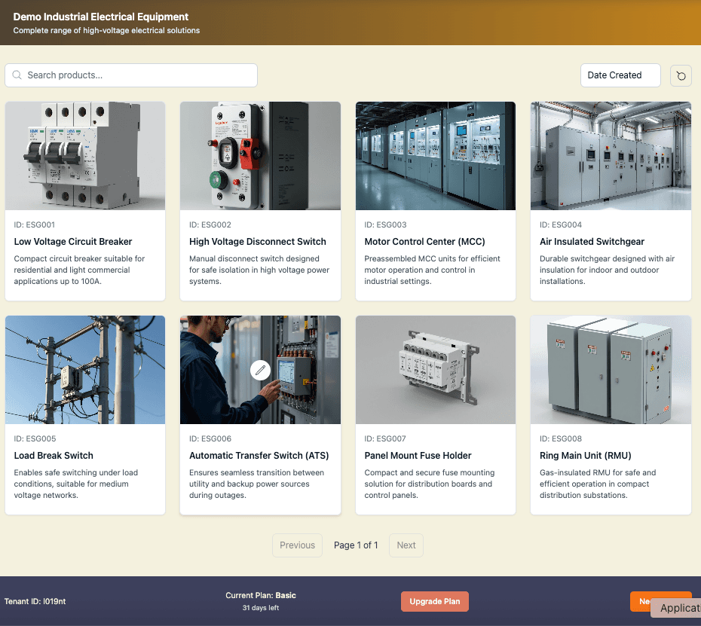View the Panel Mount Fuse Holder image
Screen dimensions: 701x626
[x=435, y=370]
